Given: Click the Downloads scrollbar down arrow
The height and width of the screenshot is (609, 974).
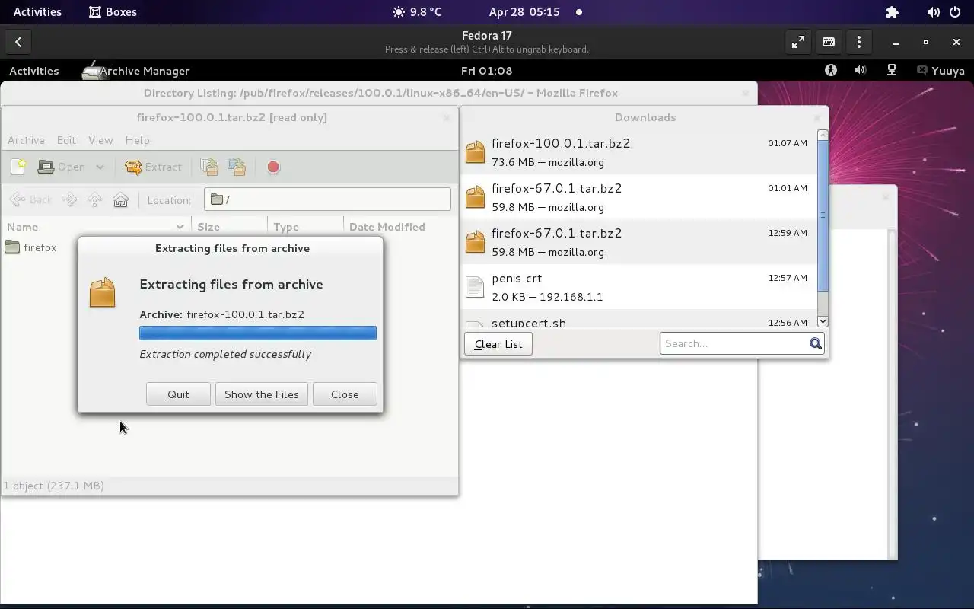Looking at the screenshot, I should (x=823, y=322).
